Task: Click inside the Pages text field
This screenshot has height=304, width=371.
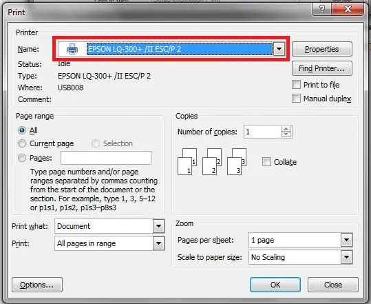Action: (x=106, y=158)
